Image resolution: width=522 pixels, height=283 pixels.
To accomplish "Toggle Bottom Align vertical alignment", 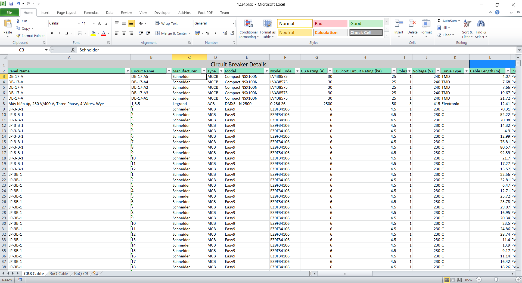I will pos(131,23).
